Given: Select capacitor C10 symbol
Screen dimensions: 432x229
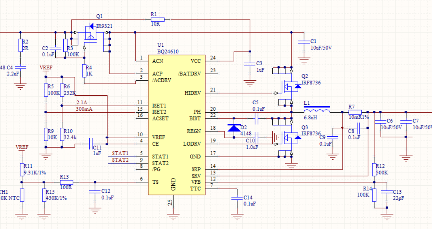Looking at the screenshot, I should pos(256,137).
